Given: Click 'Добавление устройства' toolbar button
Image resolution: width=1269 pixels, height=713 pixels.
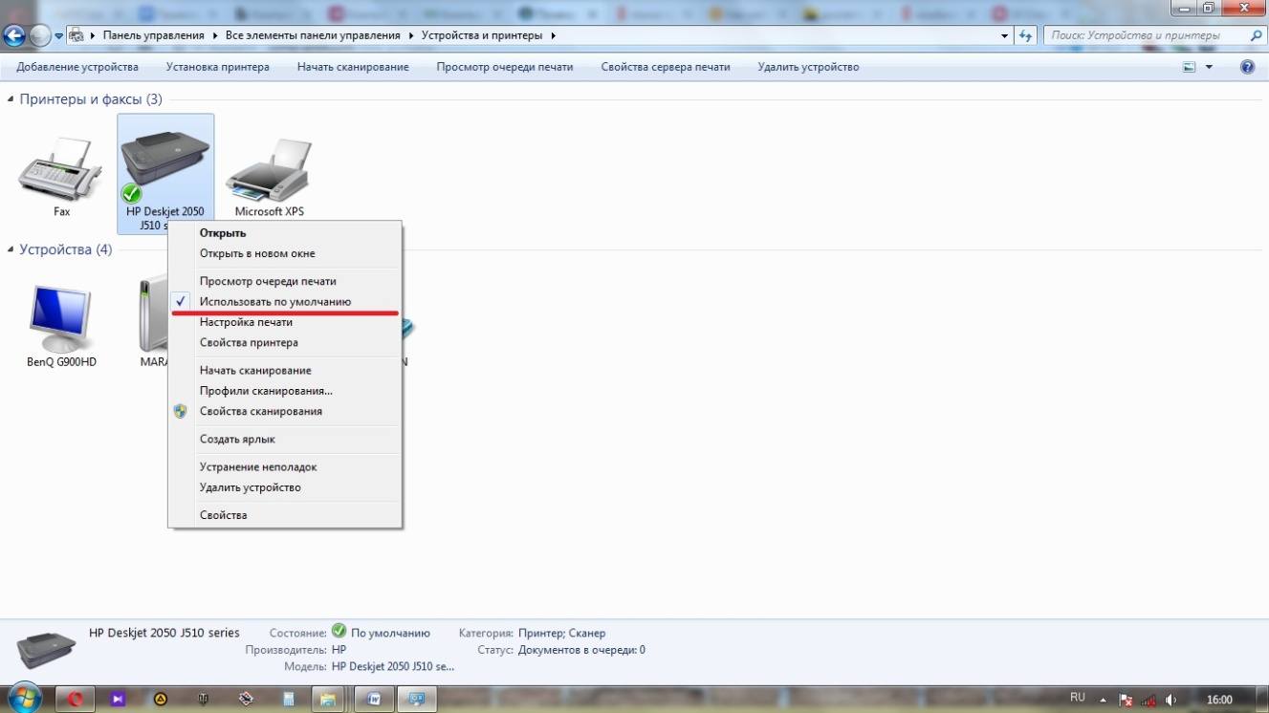Looking at the screenshot, I should pos(77,67).
